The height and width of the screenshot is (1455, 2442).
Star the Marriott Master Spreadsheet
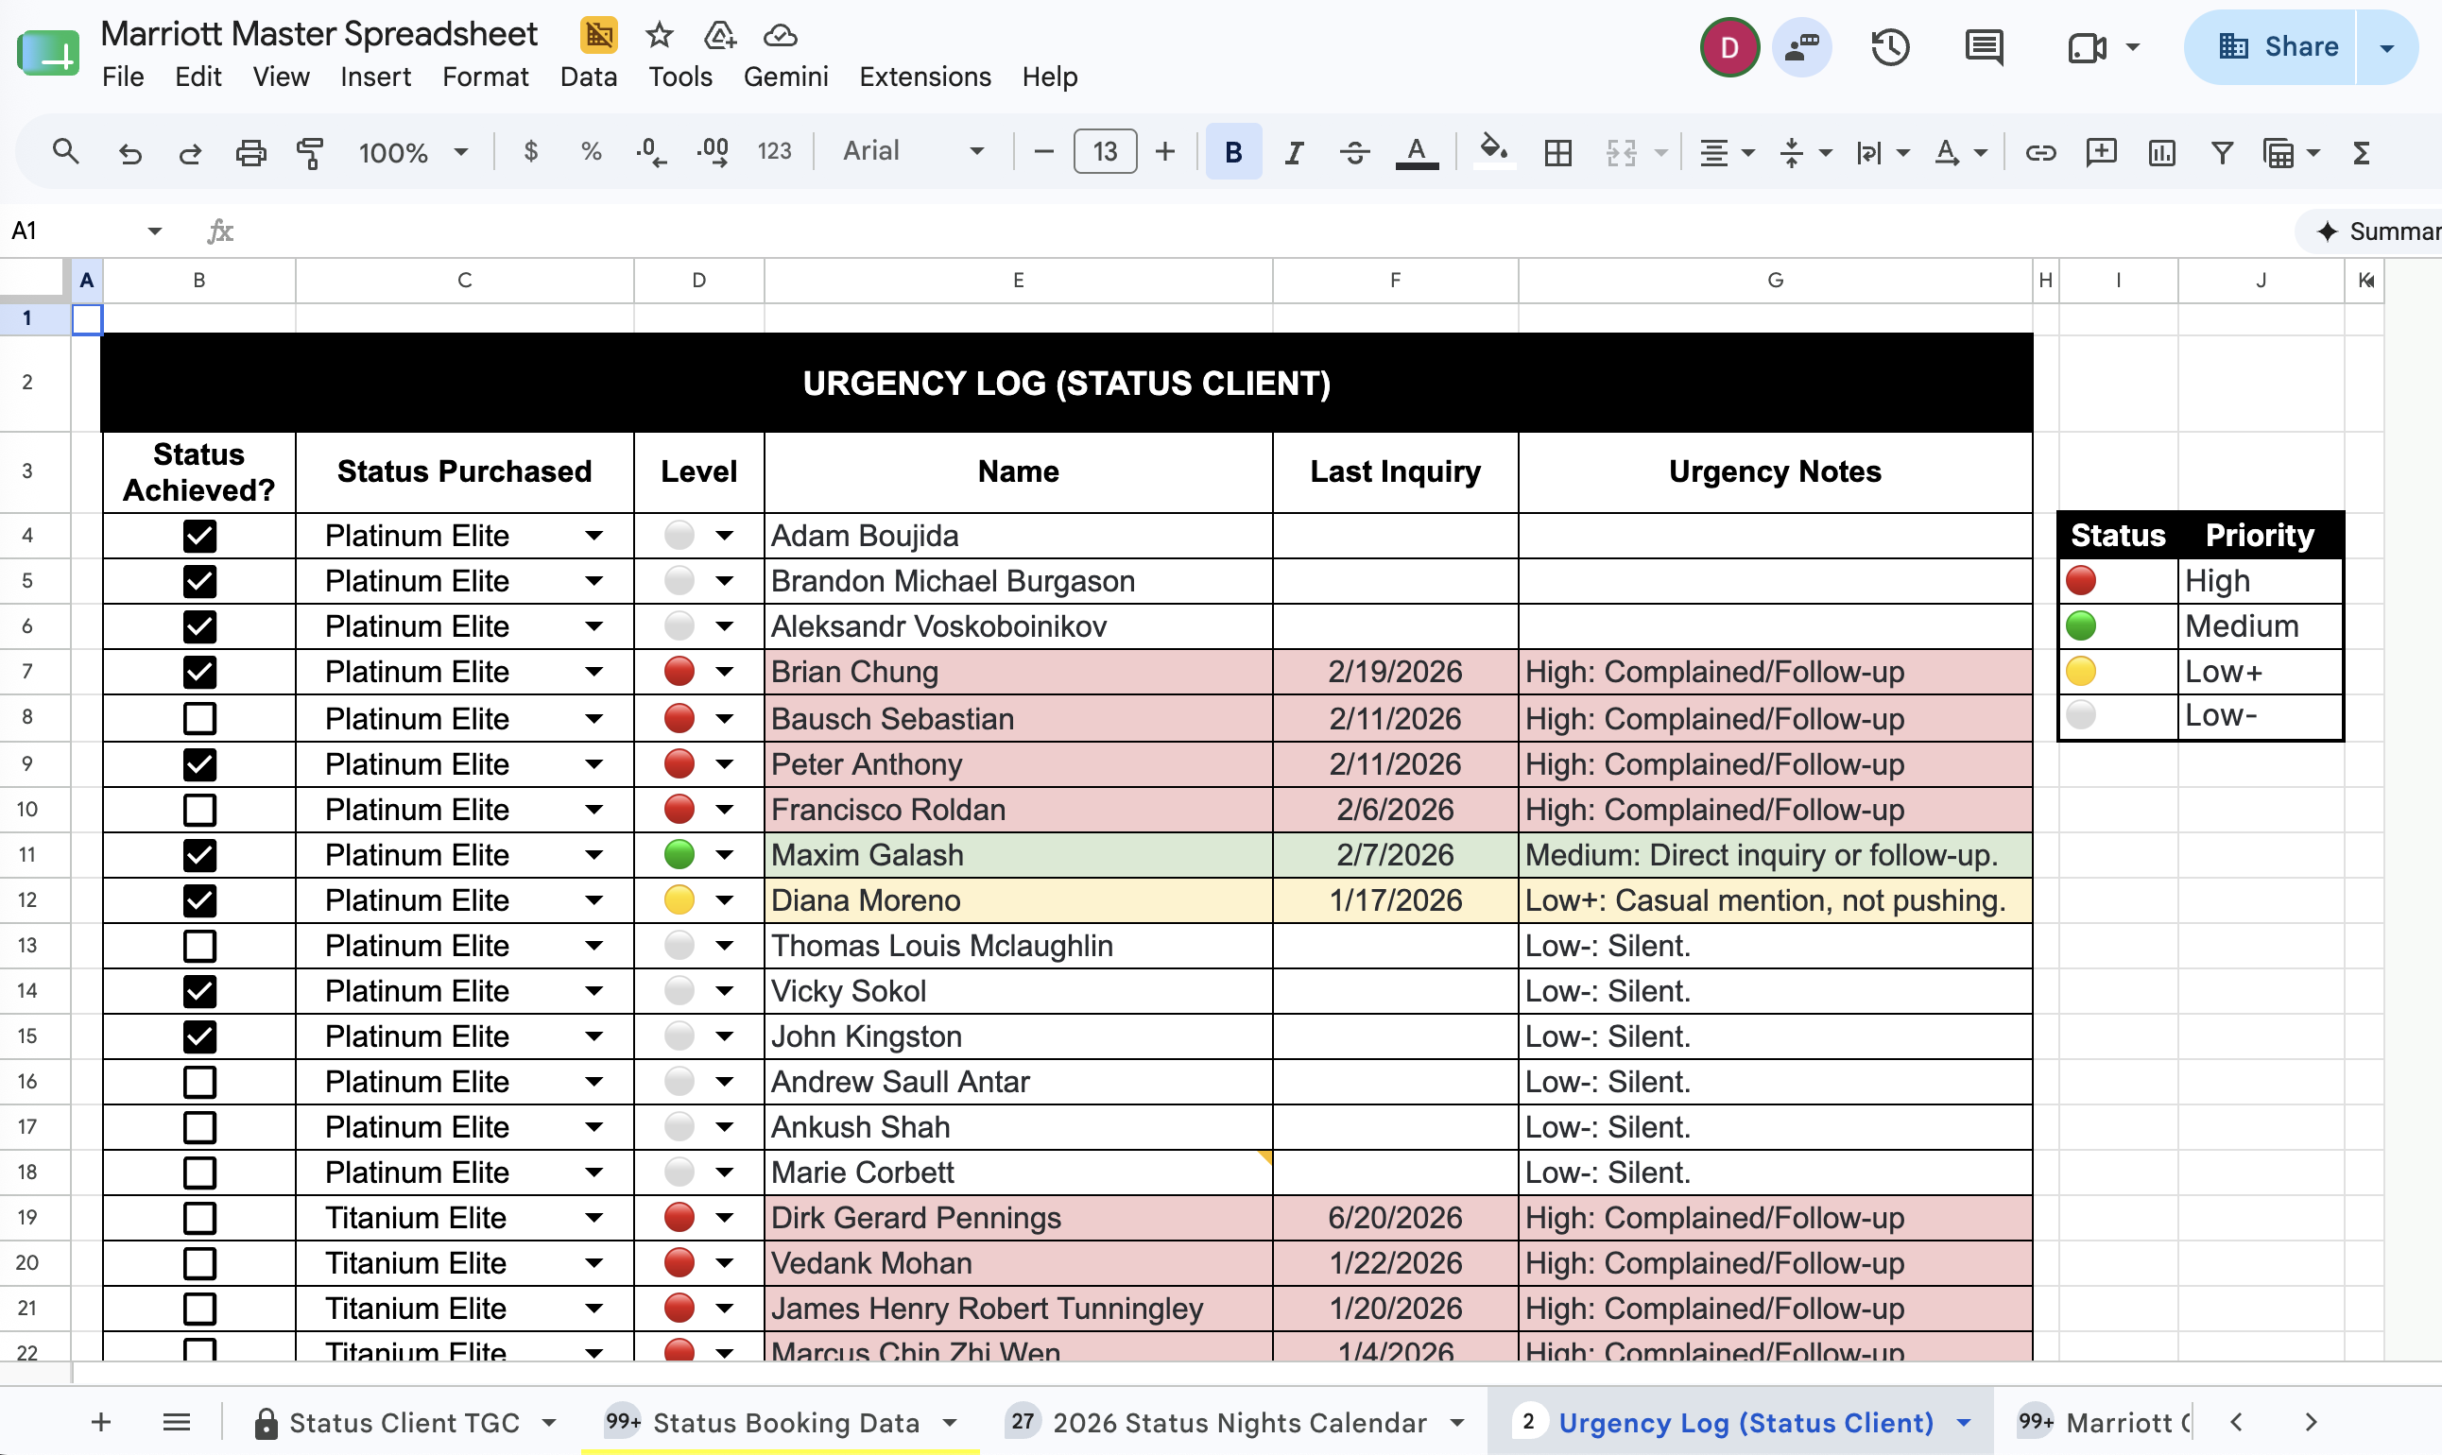pos(659,36)
